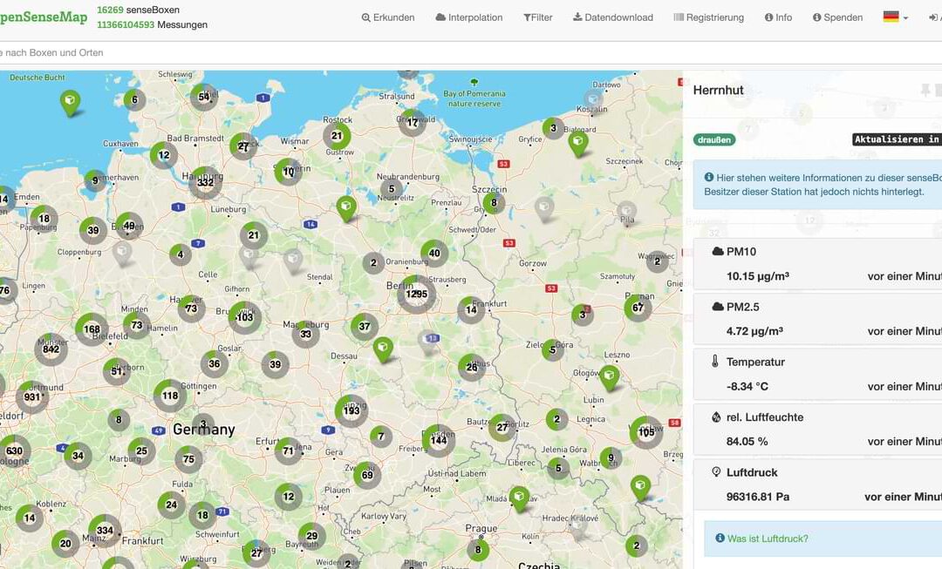Click the Temperatur thermometer icon
The image size is (942, 569).
715,362
